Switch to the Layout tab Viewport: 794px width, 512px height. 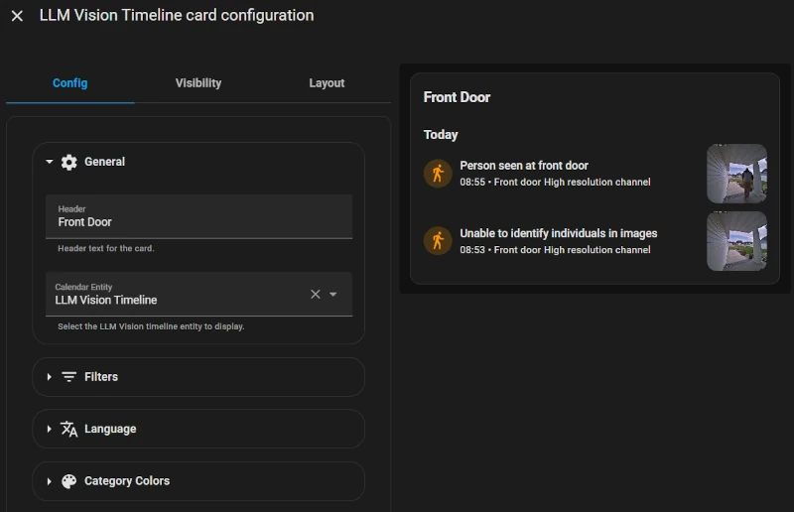pos(327,83)
